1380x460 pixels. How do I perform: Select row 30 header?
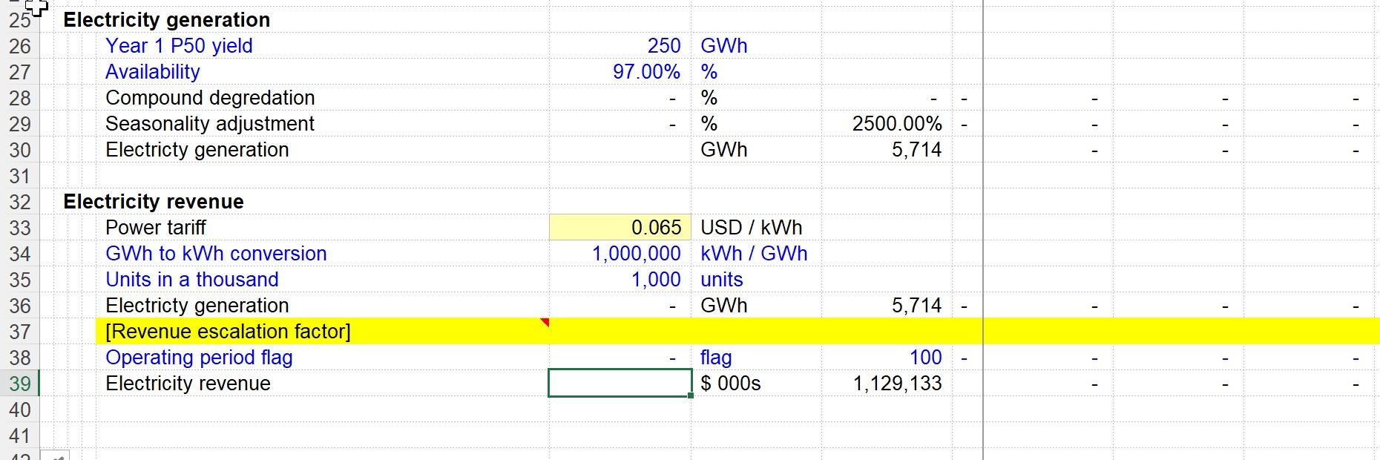pos(20,150)
